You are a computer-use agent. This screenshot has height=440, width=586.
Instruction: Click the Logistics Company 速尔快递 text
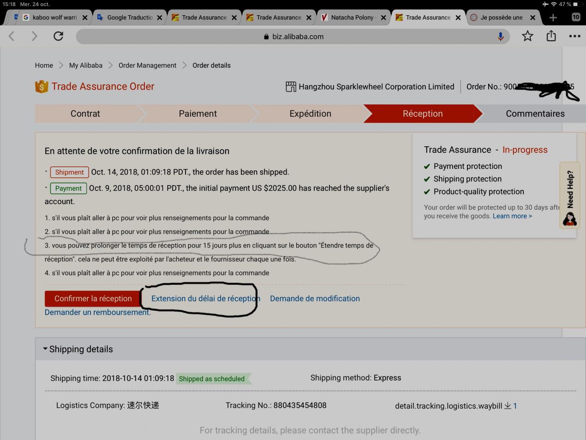coord(108,405)
